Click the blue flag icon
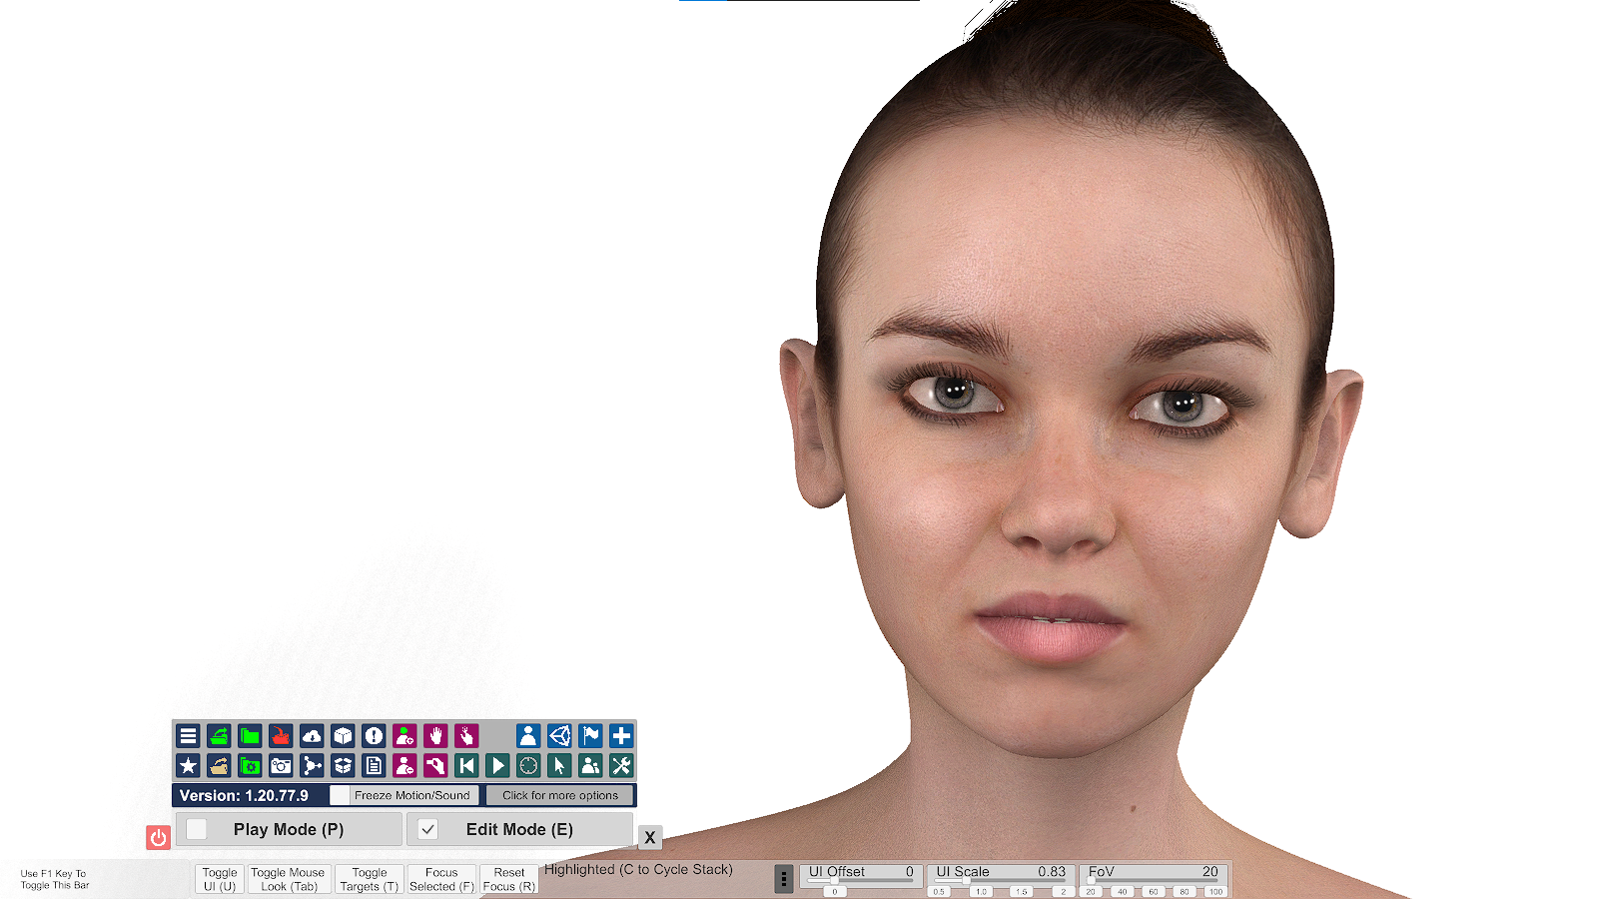The height and width of the screenshot is (899, 1598). pyautogui.click(x=590, y=736)
